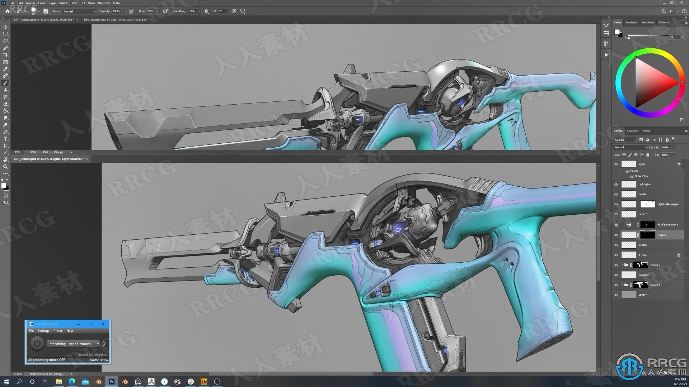Select the Rectangular Marquee tool
Image resolution: width=689 pixels, height=387 pixels.
tap(5, 34)
